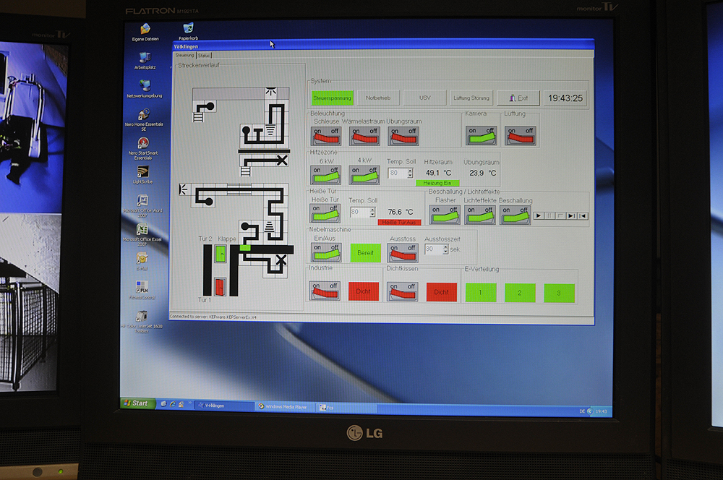
Task: Toggle the 6 kW Hitzezone switch
Action: (x=325, y=175)
